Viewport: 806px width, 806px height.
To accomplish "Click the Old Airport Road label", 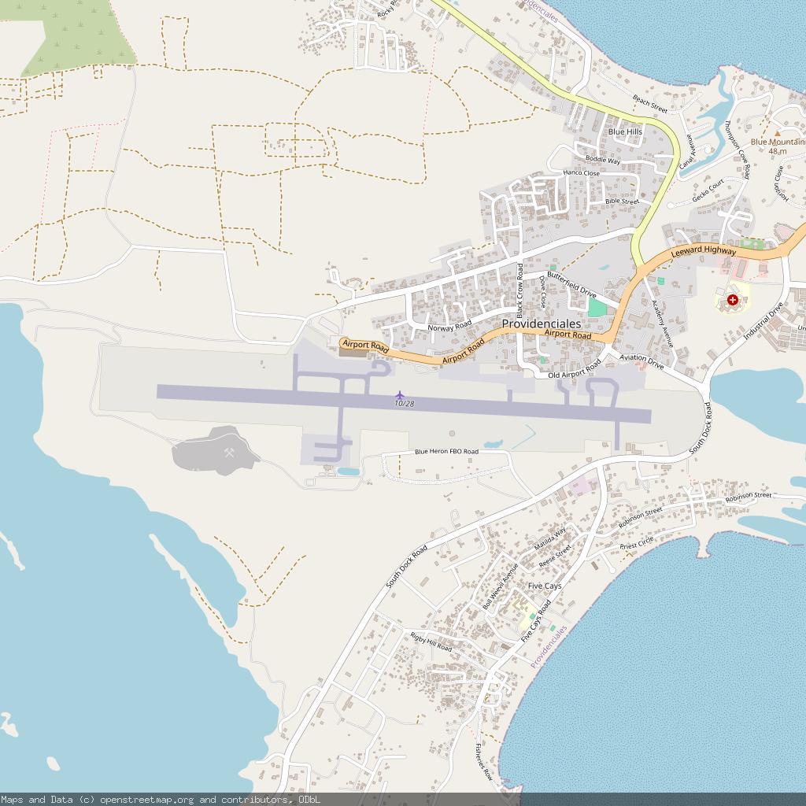I will pos(575,369).
